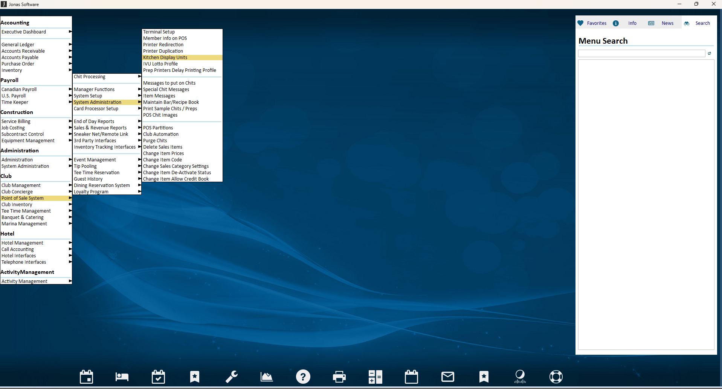Viewport: 722px width, 389px height.
Task: Click the refresh icon beside the search box
Action: [x=710, y=53]
